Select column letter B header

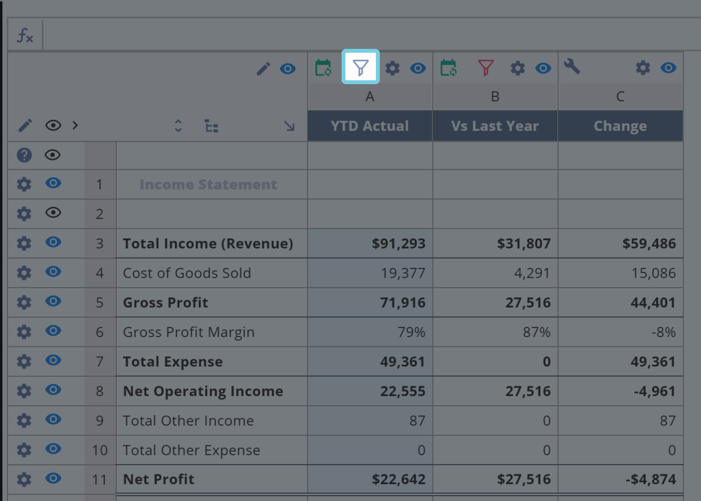point(495,97)
